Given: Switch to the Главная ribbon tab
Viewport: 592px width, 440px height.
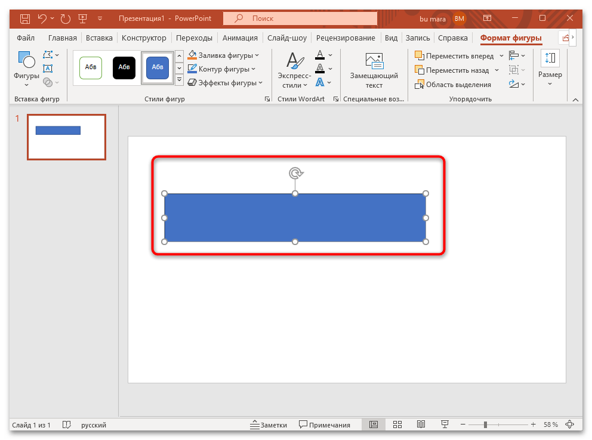Looking at the screenshot, I should pos(63,37).
